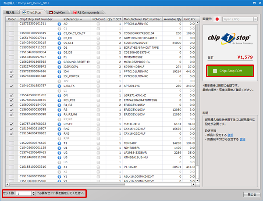Click greyed info icon for C1 row
The height and width of the screenshot is (201, 263).
tap(59, 29)
